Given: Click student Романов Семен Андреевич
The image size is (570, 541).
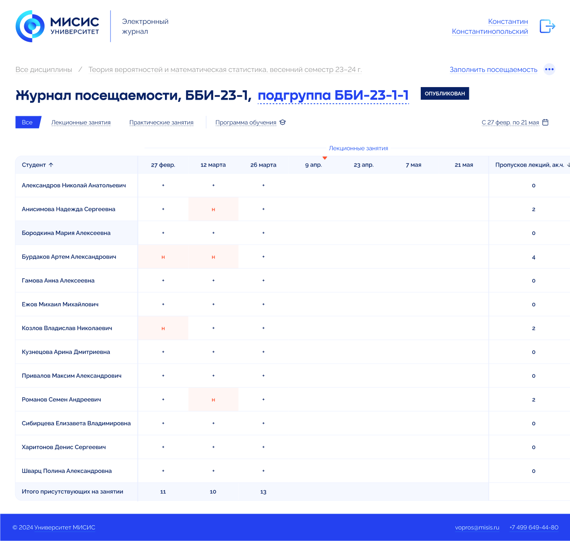Looking at the screenshot, I should pyautogui.click(x=61, y=400).
